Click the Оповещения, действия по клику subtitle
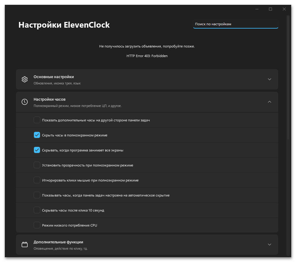The width and height of the screenshot is (296, 262). click(60, 248)
